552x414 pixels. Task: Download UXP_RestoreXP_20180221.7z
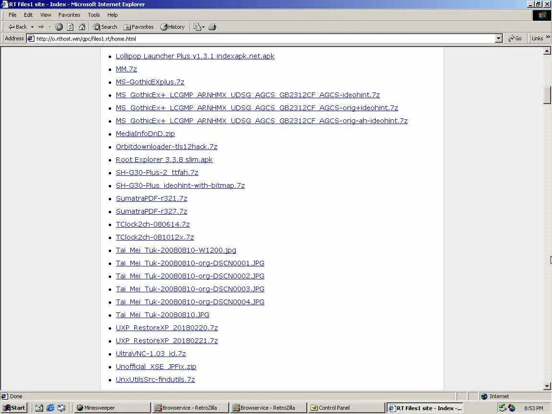pos(167,341)
